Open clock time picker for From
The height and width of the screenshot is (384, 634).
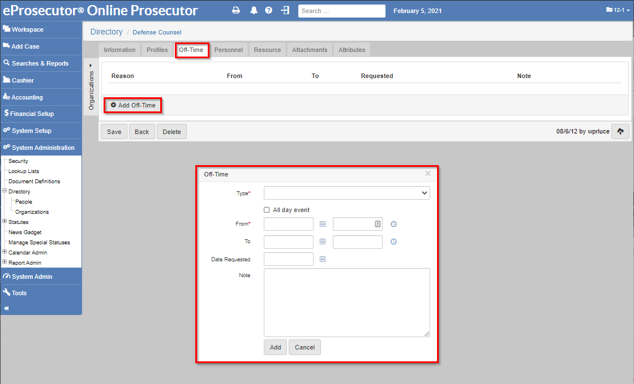pyautogui.click(x=393, y=225)
